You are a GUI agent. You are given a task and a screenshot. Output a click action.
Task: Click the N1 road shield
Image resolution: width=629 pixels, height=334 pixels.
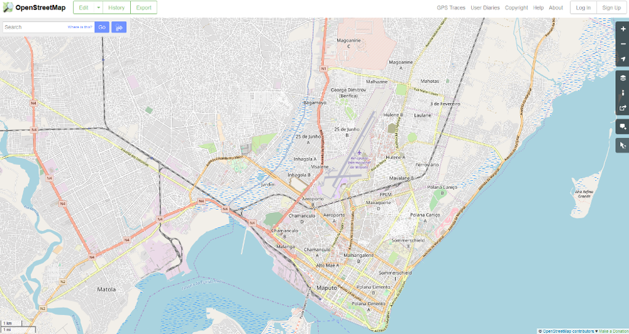click(324, 68)
